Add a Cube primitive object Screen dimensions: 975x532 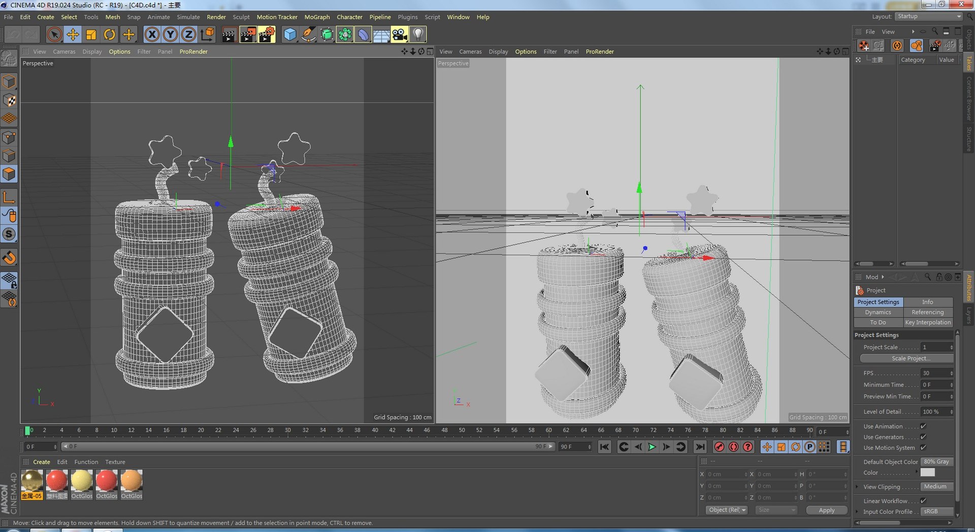tap(290, 35)
